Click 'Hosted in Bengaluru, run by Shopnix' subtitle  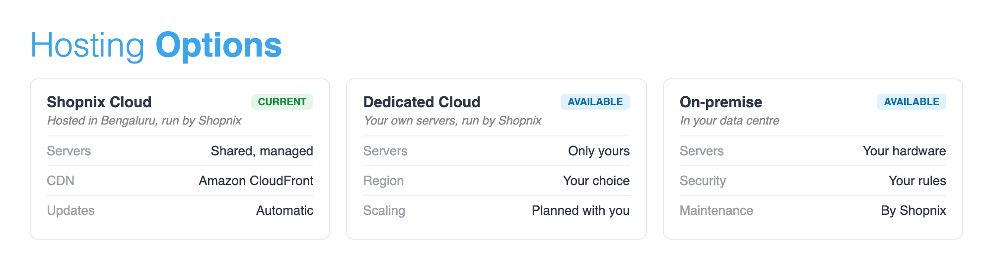[x=144, y=121]
